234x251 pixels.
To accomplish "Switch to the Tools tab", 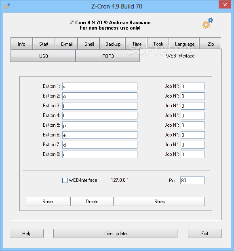I will 158,44.
